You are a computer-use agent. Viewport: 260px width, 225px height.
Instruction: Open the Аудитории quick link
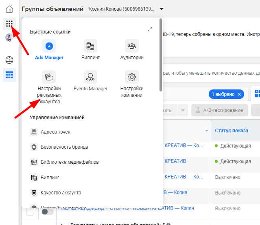[132, 49]
